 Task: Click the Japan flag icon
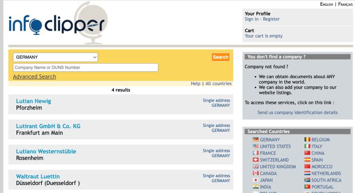[256, 180]
